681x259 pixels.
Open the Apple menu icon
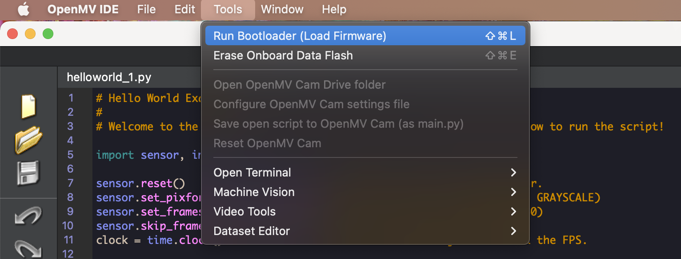24,9
